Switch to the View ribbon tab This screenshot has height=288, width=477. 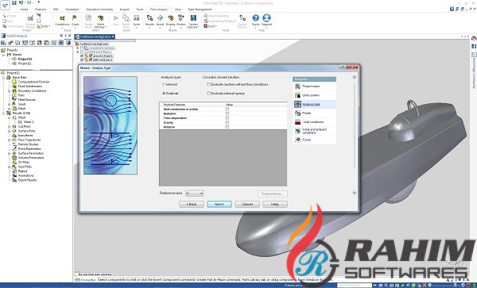click(177, 10)
